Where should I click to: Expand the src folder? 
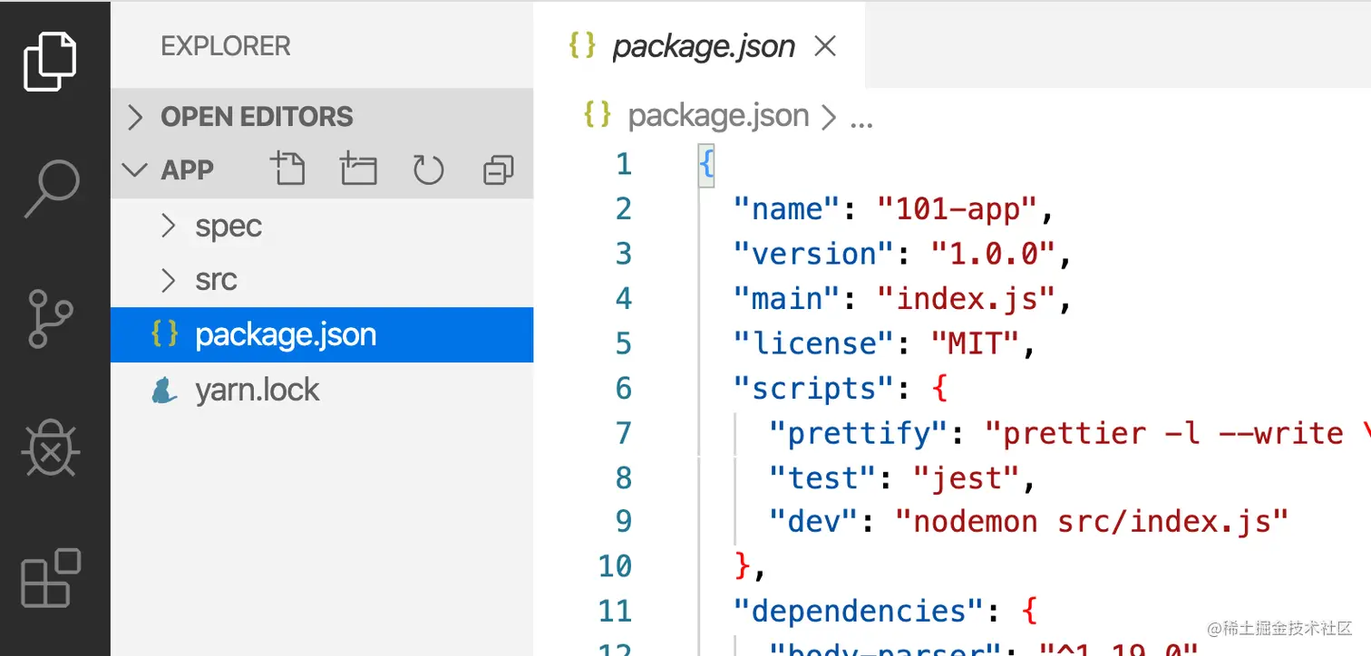(x=216, y=280)
